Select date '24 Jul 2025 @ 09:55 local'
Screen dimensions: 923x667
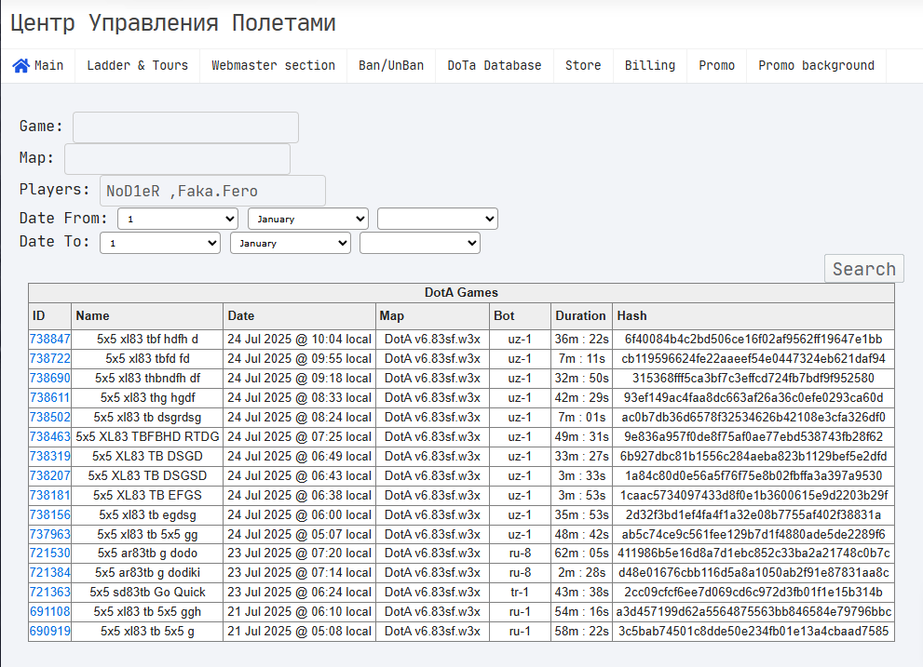[x=299, y=359]
